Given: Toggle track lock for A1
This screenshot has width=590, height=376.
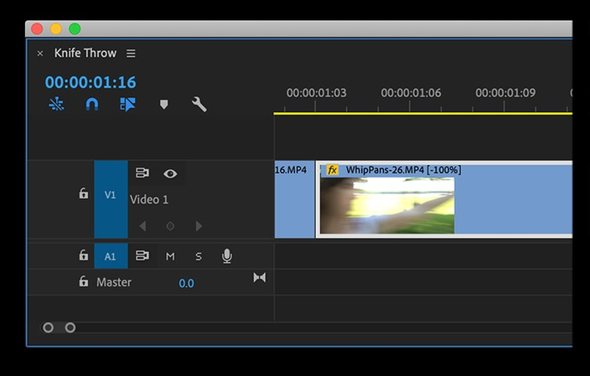Looking at the screenshot, I should tap(83, 255).
